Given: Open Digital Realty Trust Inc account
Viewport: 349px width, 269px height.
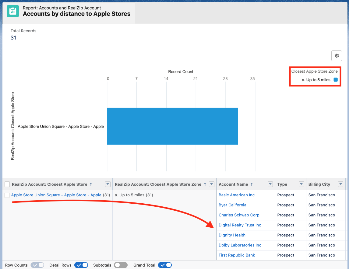Looking at the screenshot, I should point(240,225).
